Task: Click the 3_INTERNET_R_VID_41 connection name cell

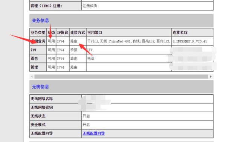Action: [x=192, y=41]
